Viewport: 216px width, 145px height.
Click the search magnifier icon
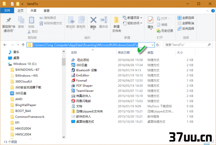coord(209,45)
